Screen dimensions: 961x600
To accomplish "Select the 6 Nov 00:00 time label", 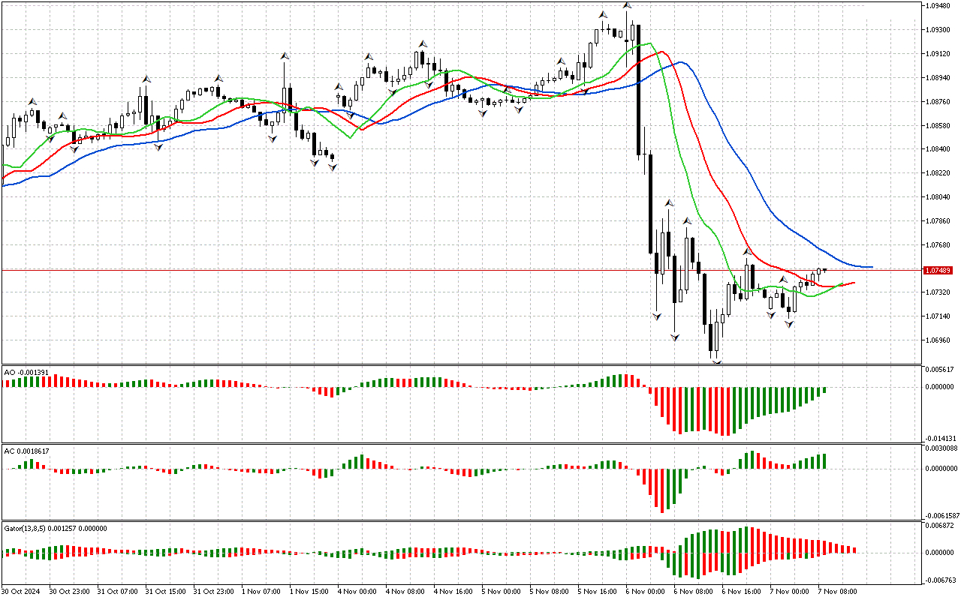I will point(645,592).
